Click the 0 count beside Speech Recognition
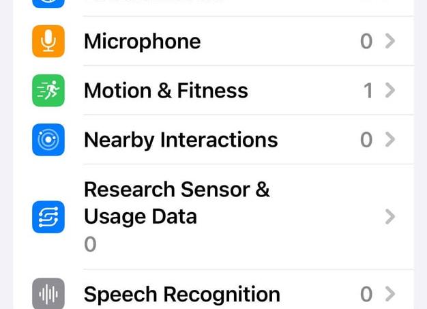The height and width of the screenshot is (309, 427). [366, 294]
